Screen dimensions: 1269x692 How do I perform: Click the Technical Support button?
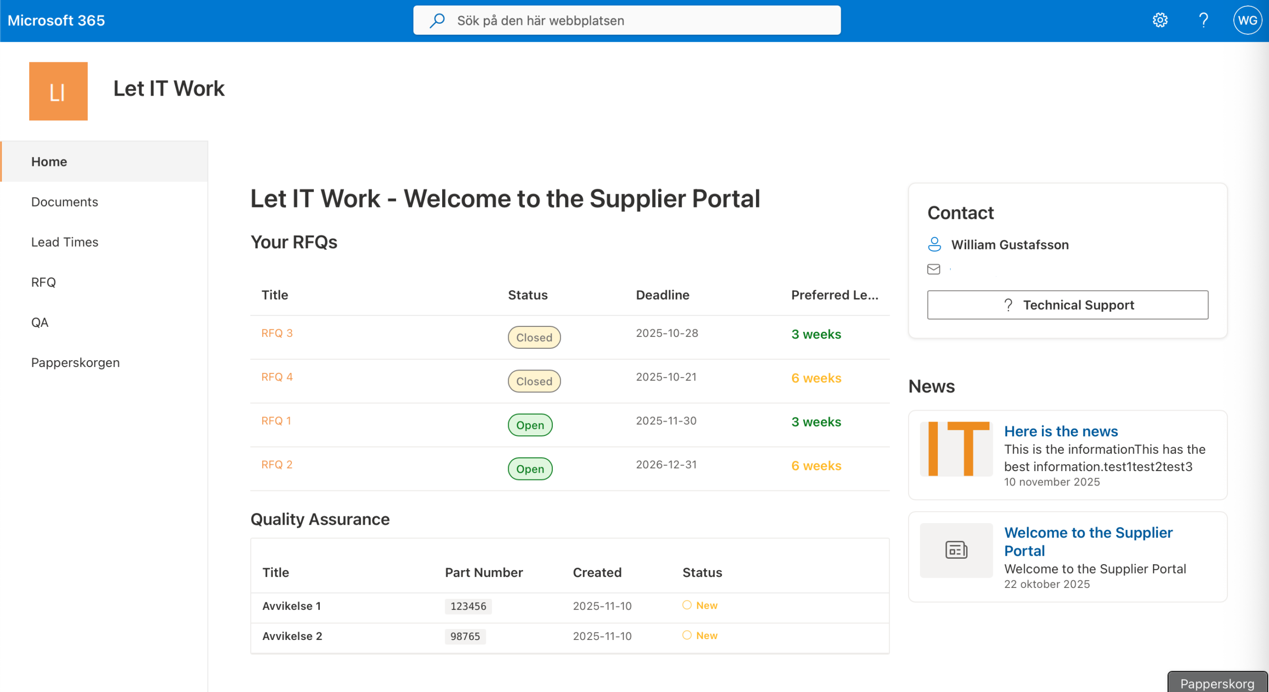tap(1067, 305)
